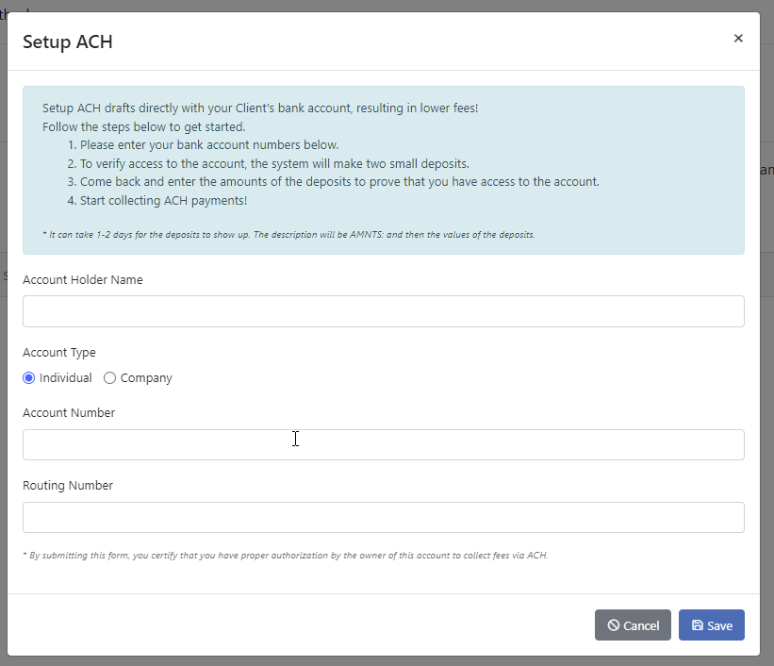Save the ACH bank details
774x666 pixels.
coord(712,625)
